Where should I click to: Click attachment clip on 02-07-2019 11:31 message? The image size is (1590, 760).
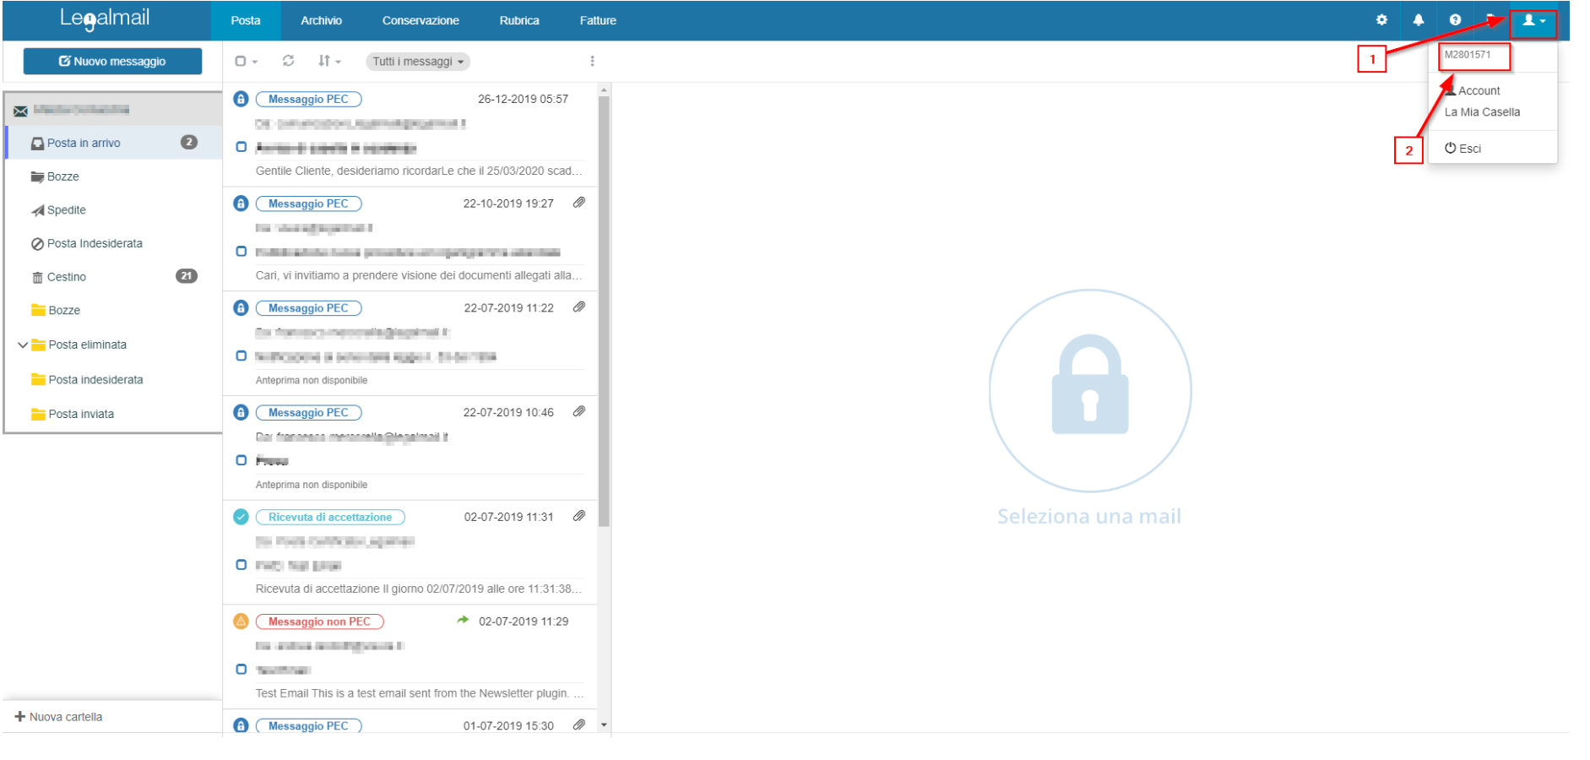579,516
